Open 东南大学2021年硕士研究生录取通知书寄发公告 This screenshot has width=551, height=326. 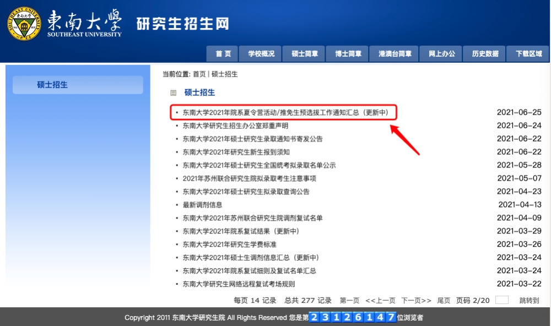point(253,139)
